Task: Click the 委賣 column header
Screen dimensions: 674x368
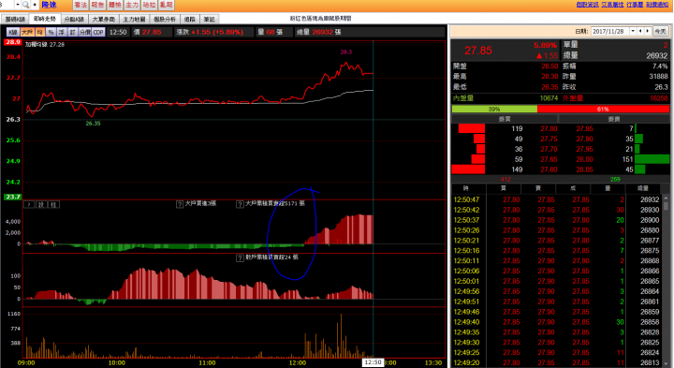Action: coord(614,119)
